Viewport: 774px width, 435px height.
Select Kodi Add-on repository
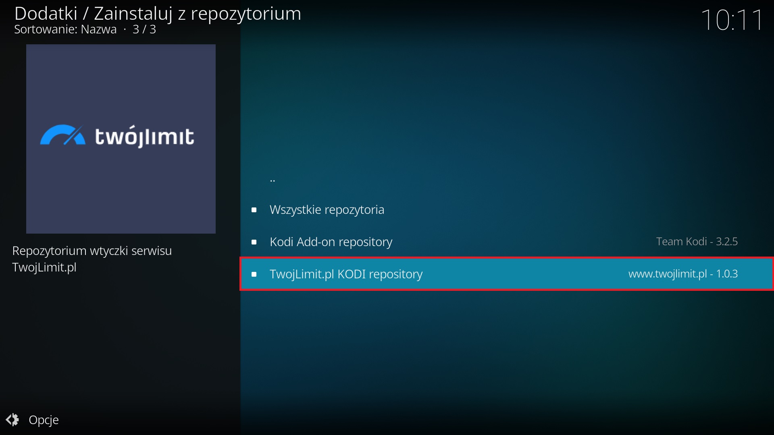506,242
